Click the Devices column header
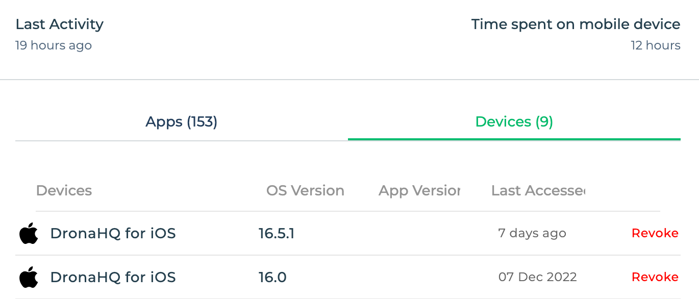The image size is (699, 299). (x=64, y=191)
